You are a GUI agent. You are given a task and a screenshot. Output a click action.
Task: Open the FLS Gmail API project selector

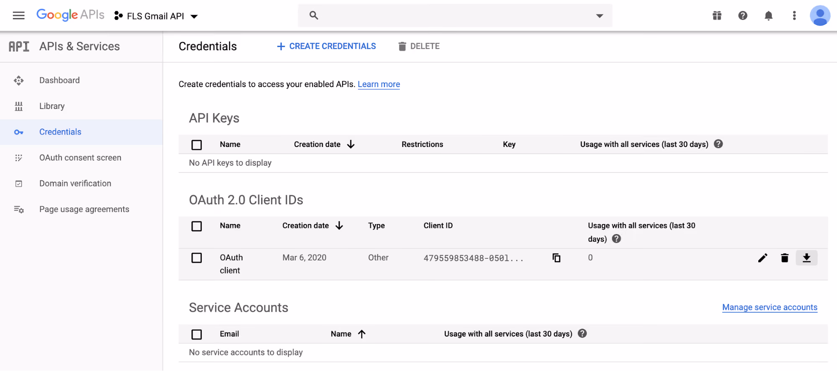[156, 16]
